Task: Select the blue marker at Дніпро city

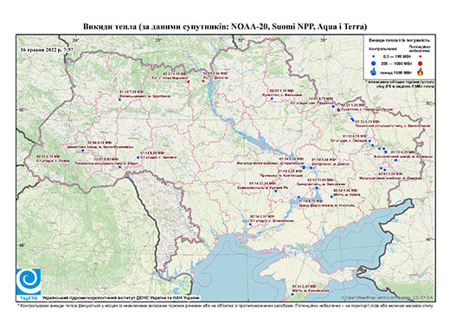Action: (311, 168)
